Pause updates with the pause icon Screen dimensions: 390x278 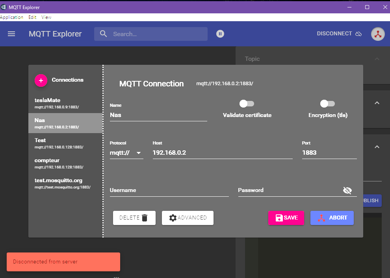(220, 34)
